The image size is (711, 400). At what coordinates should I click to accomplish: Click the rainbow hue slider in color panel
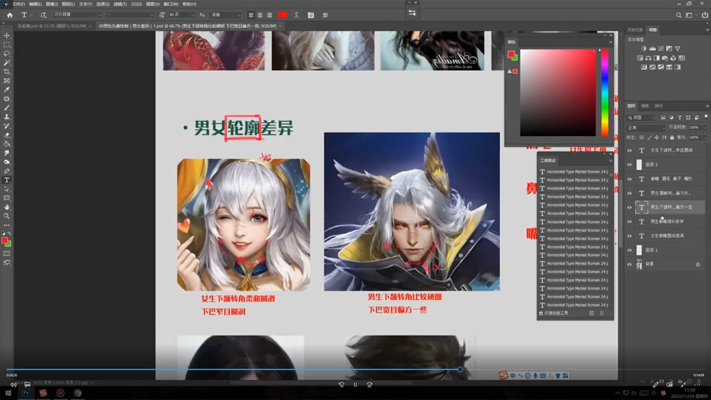(605, 92)
